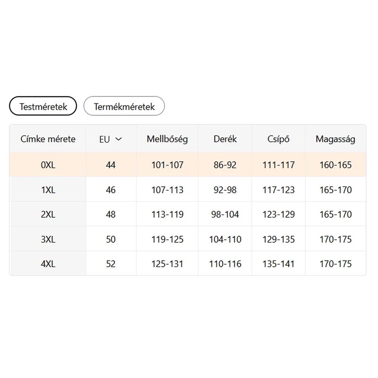The height and width of the screenshot is (378, 378).
Task: Click the Mellbőség column header
Action: 167,139
